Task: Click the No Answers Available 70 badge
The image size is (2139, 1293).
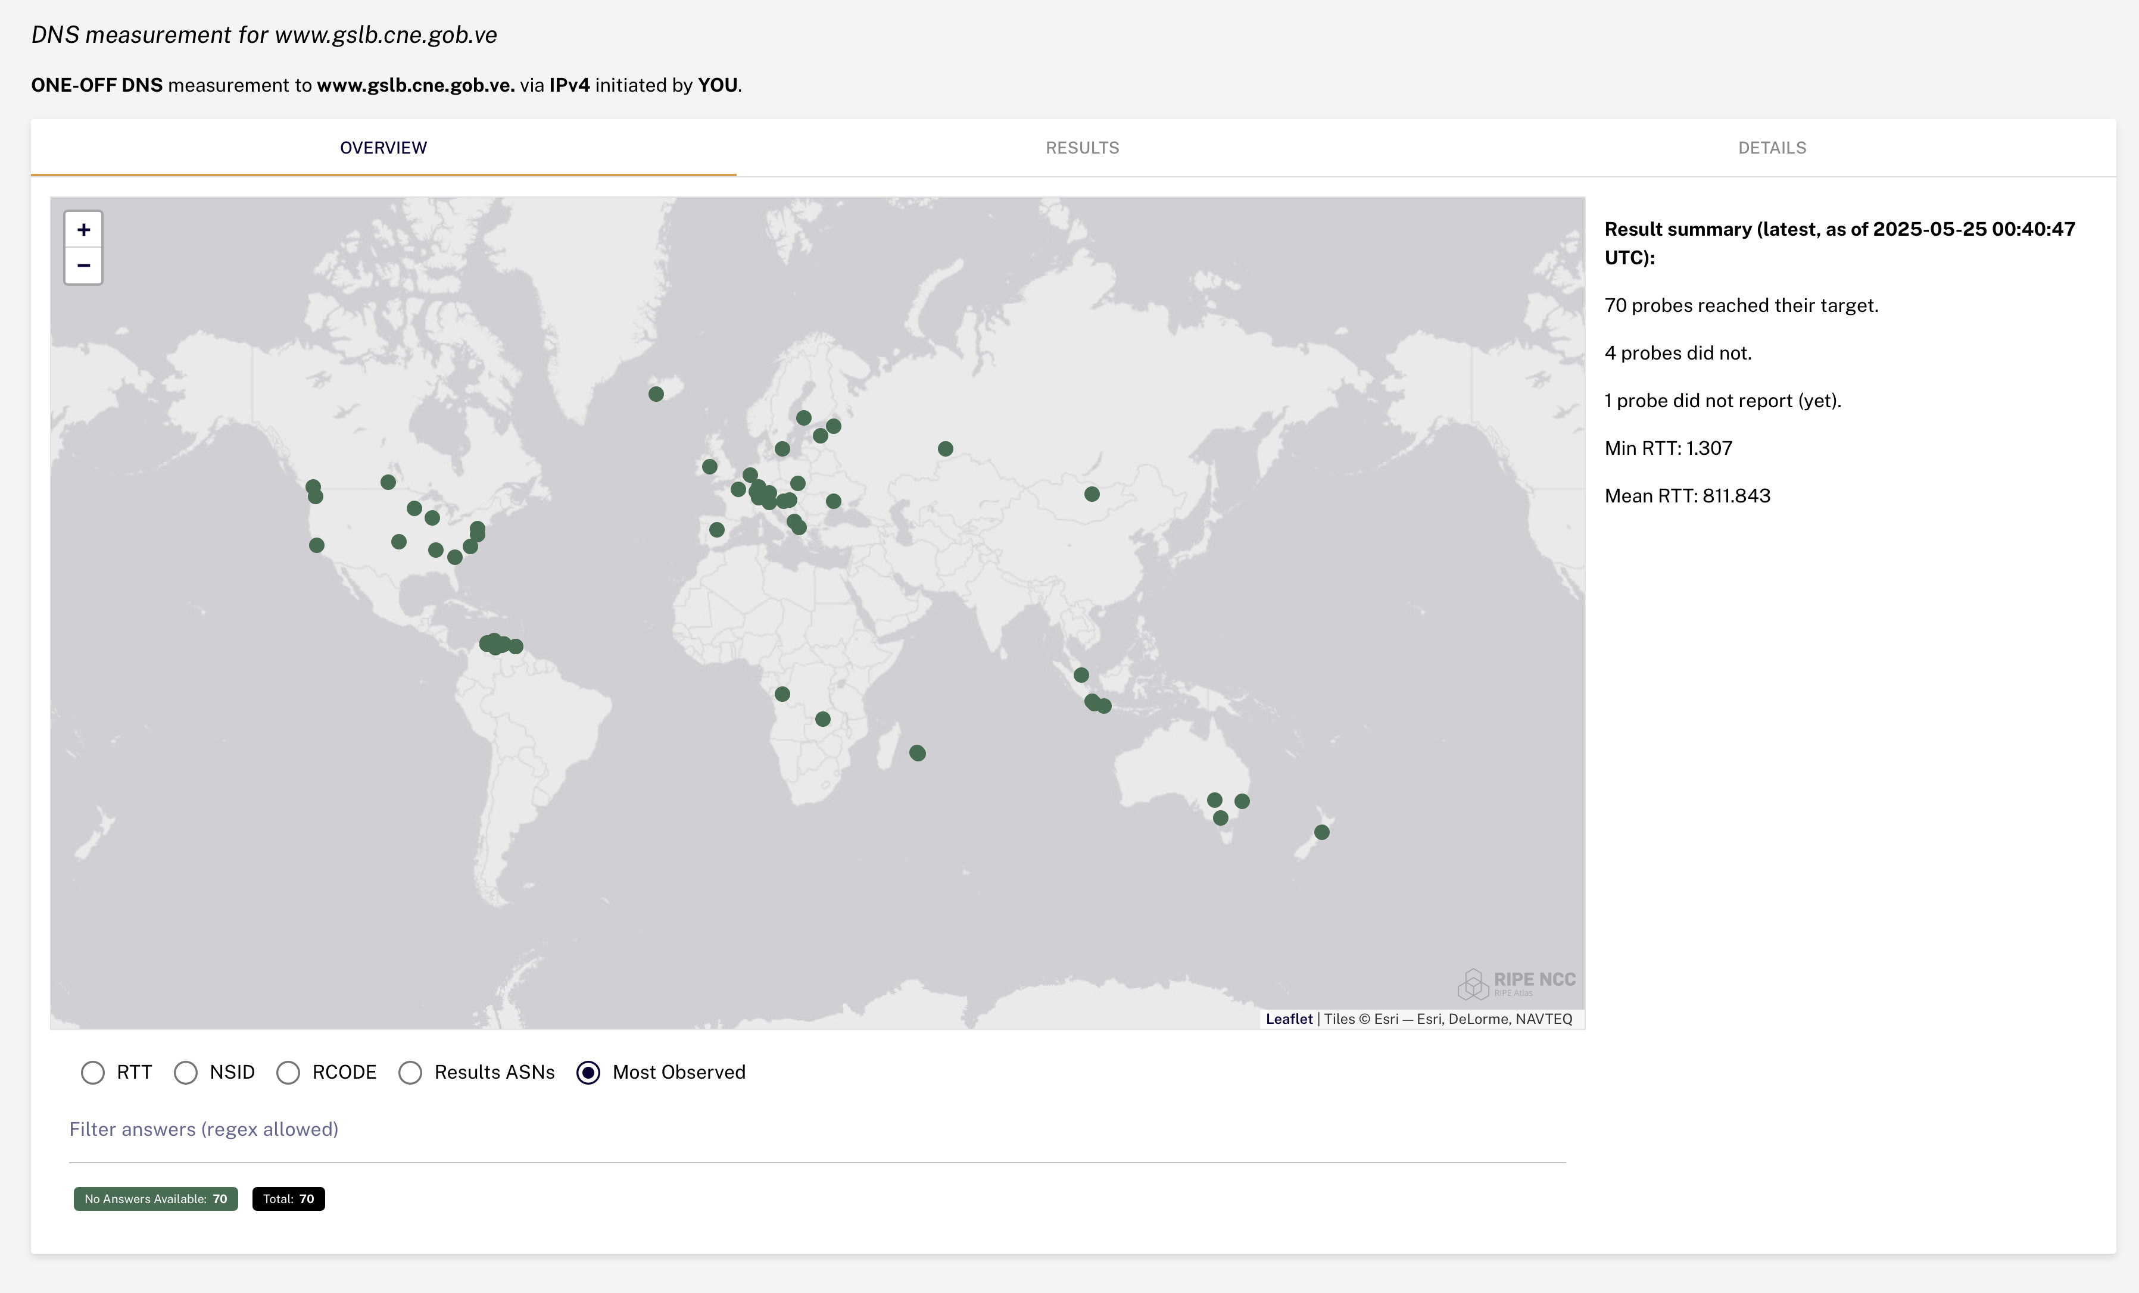Action: click(155, 1200)
